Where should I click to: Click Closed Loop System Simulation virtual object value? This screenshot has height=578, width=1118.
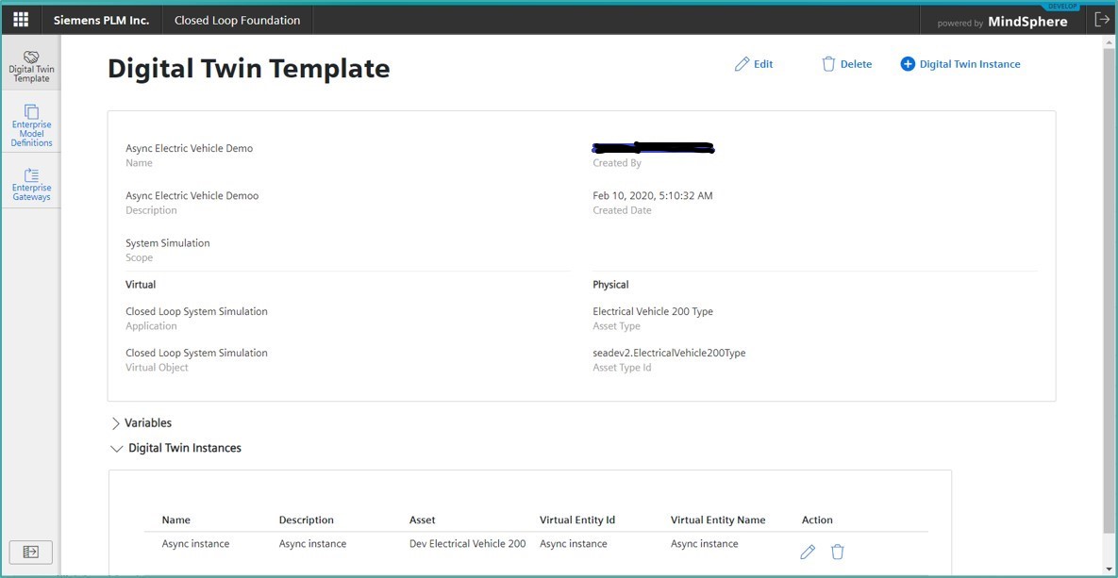(196, 353)
